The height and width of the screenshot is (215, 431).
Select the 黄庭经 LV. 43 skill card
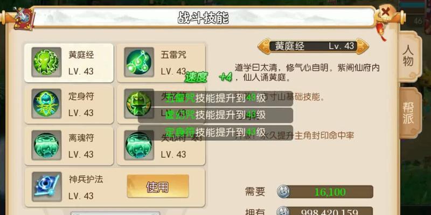click(x=69, y=63)
